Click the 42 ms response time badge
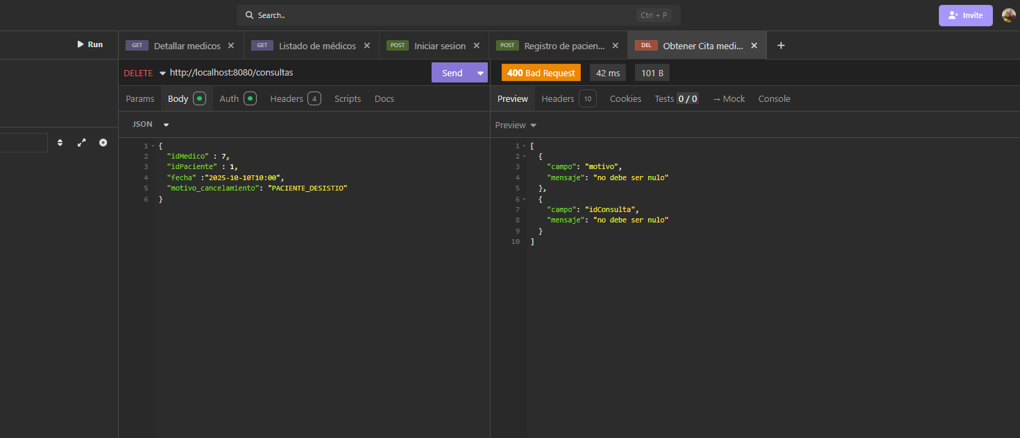The width and height of the screenshot is (1020, 438). coord(609,73)
